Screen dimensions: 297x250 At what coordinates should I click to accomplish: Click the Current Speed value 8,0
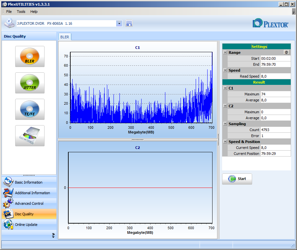coord(276,148)
